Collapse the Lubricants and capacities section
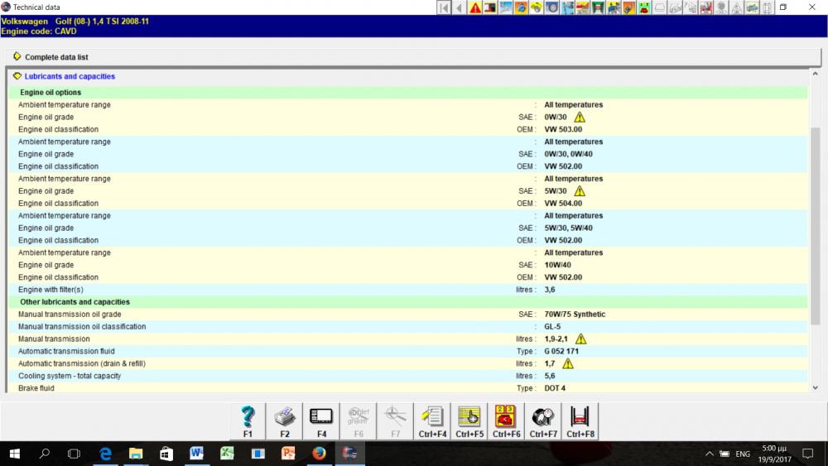 [17, 76]
